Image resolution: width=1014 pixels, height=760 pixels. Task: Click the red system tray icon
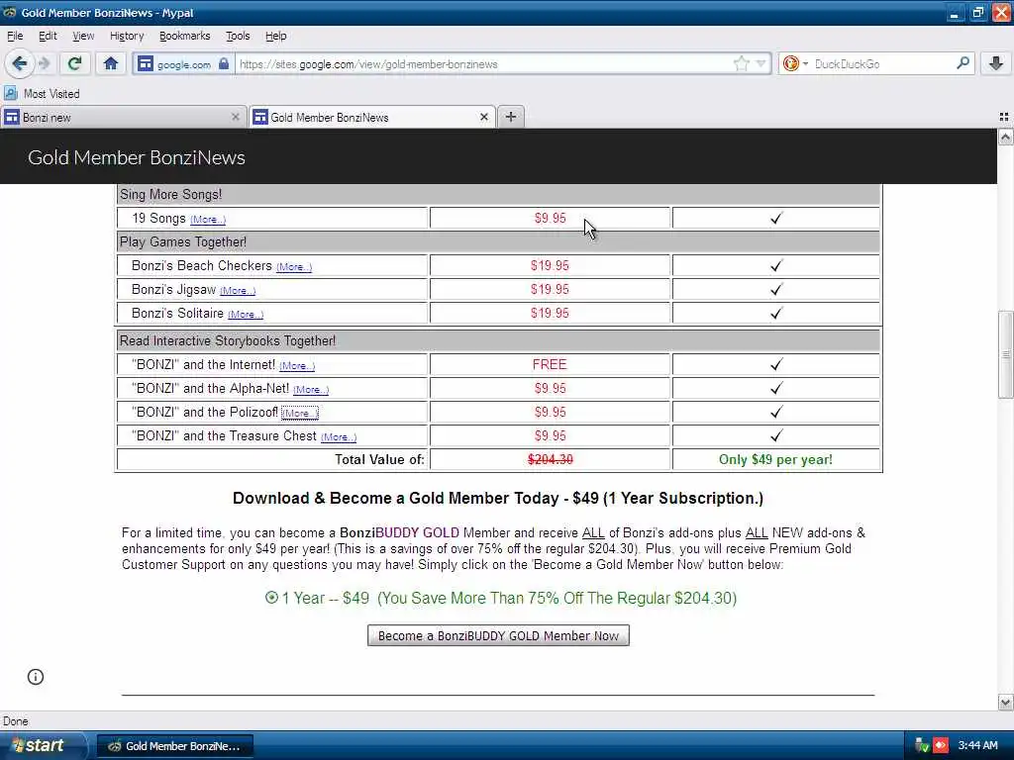(x=940, y=745)
